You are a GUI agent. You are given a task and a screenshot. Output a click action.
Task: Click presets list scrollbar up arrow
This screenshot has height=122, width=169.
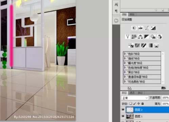coord(163,54)
